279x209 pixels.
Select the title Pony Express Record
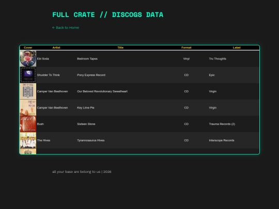(x=91, y=75)
